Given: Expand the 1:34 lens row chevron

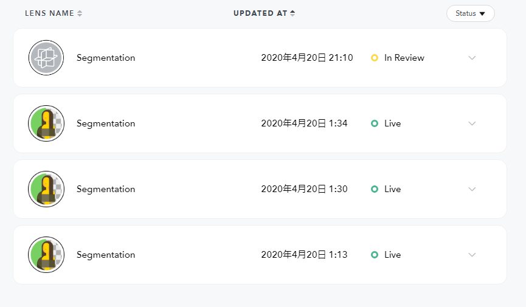Looking at the screenshot, I should coord(472,123).
